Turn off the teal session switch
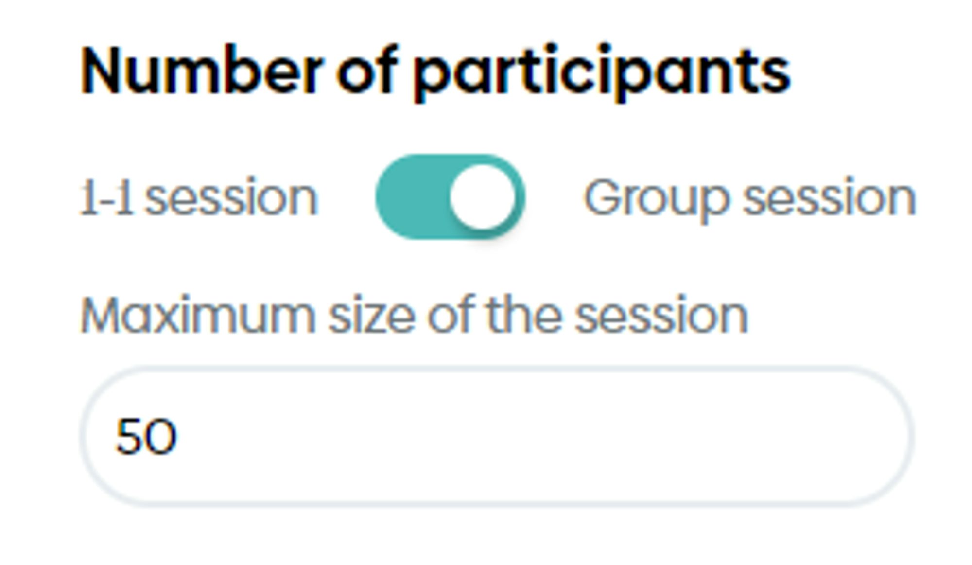 click(x=450, y=197)
